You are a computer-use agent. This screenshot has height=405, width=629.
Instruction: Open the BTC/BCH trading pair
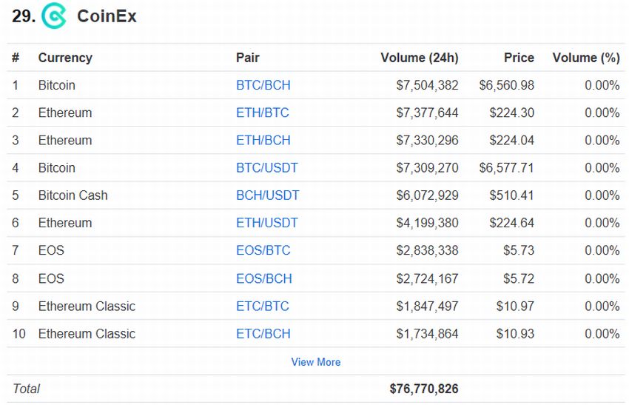[x=263, y=85]
